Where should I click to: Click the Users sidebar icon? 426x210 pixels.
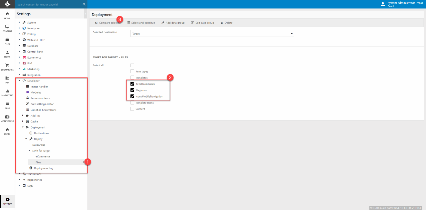coord(7,54)
